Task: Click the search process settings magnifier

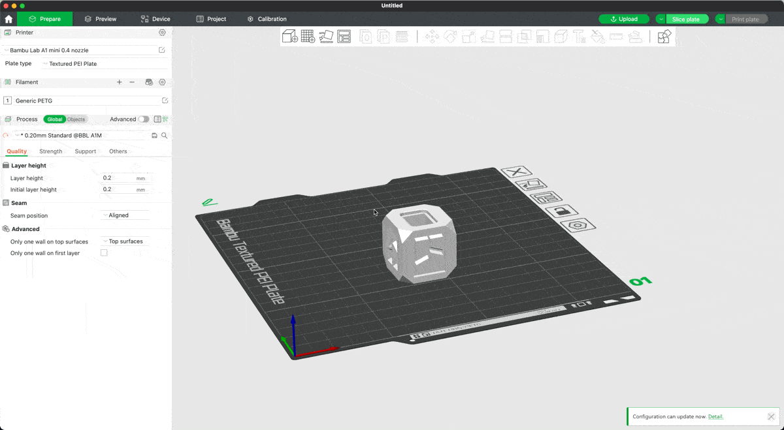Action: [165, 136]
